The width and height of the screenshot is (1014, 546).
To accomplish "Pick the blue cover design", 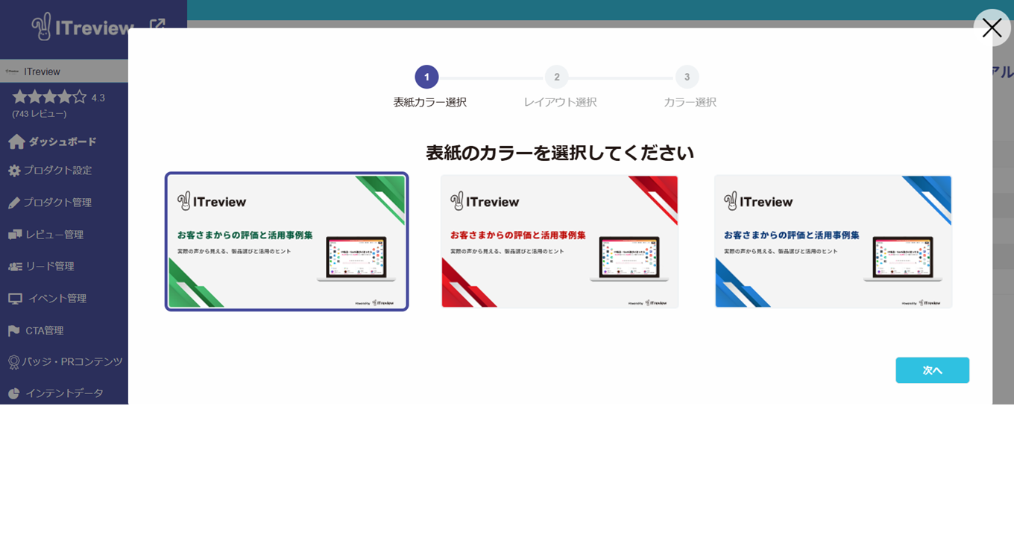I will (833, 241).
